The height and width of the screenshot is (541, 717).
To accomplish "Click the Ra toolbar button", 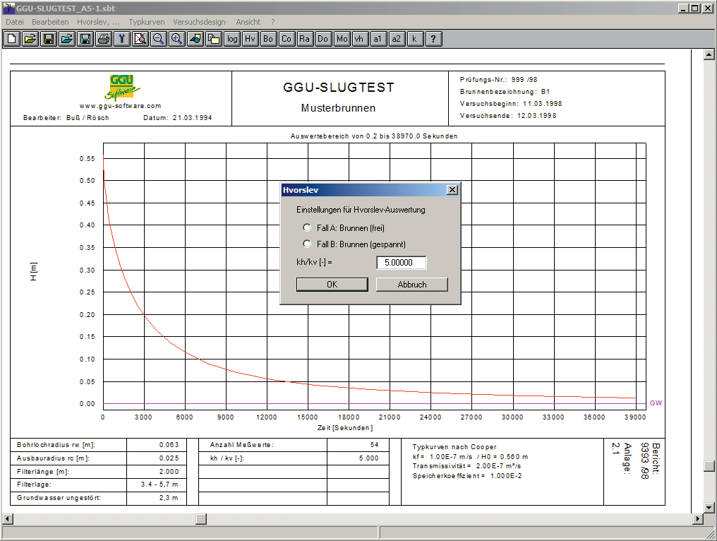I will (305, 39).
